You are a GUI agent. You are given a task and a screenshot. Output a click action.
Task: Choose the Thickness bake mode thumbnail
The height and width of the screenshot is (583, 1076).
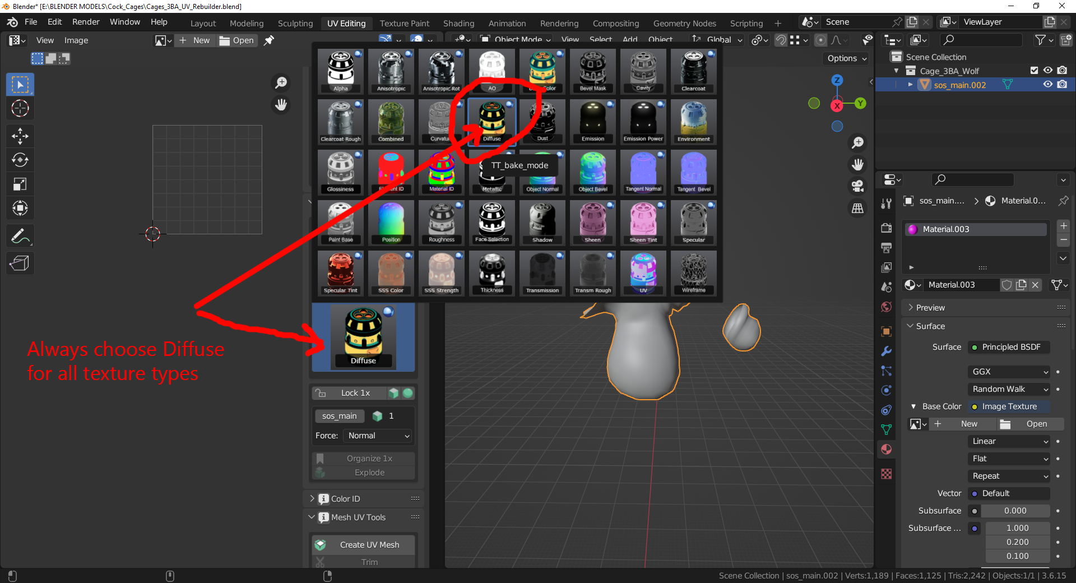tap(492, 273)
